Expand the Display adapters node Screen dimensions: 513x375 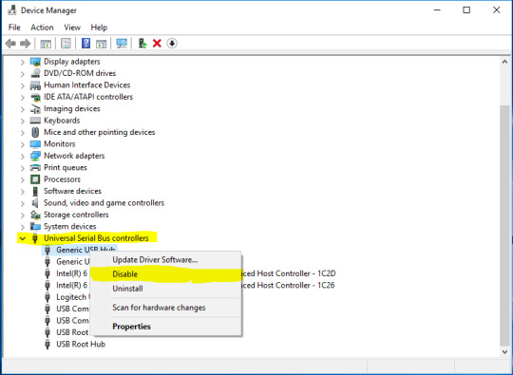pos(22,62)
